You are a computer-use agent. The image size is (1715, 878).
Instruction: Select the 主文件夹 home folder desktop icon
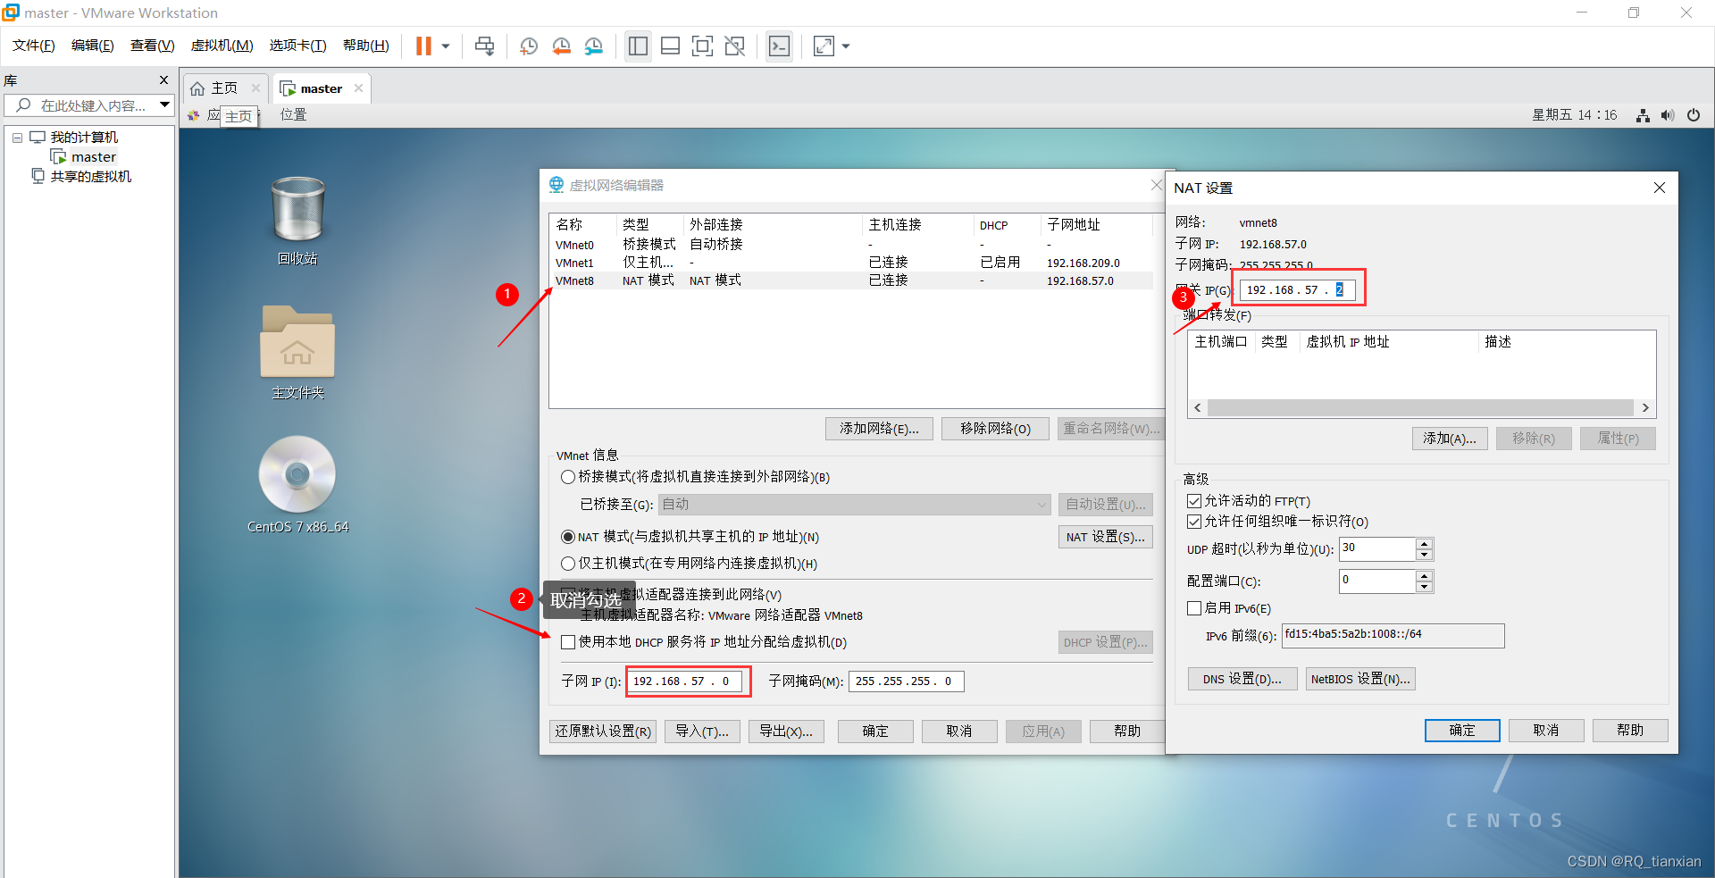[297, 353]
